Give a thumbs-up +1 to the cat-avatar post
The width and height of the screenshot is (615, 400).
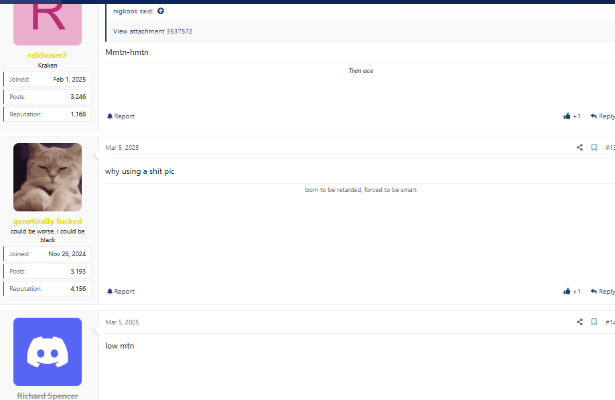coord(572,291)
